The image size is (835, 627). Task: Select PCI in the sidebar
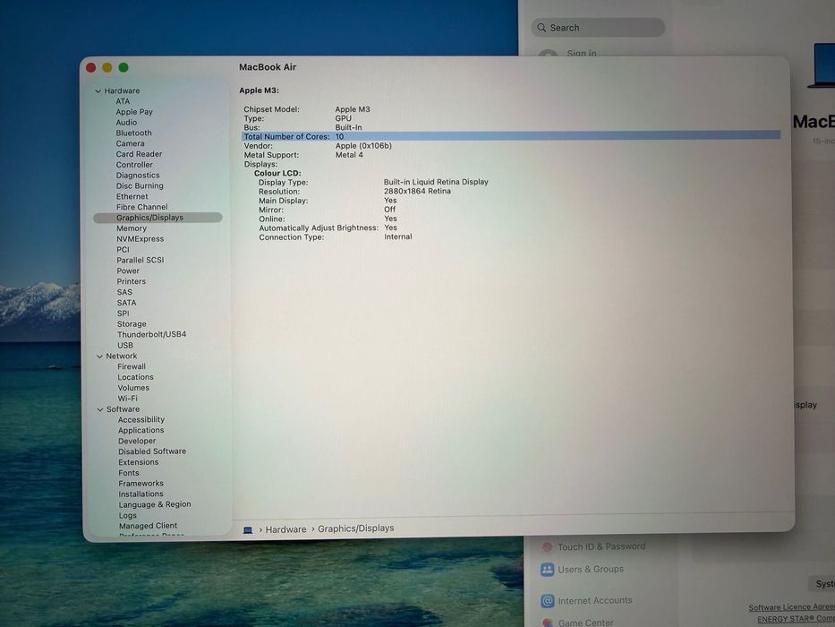(x=123, y=250)
